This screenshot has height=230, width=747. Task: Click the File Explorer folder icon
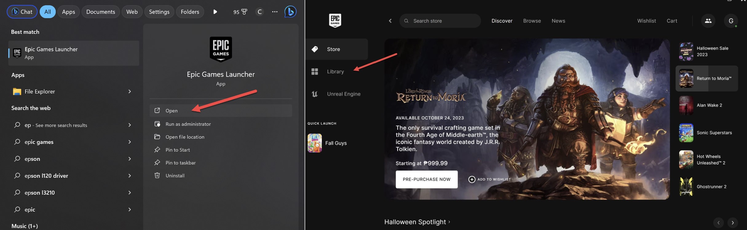coord(17,92)
